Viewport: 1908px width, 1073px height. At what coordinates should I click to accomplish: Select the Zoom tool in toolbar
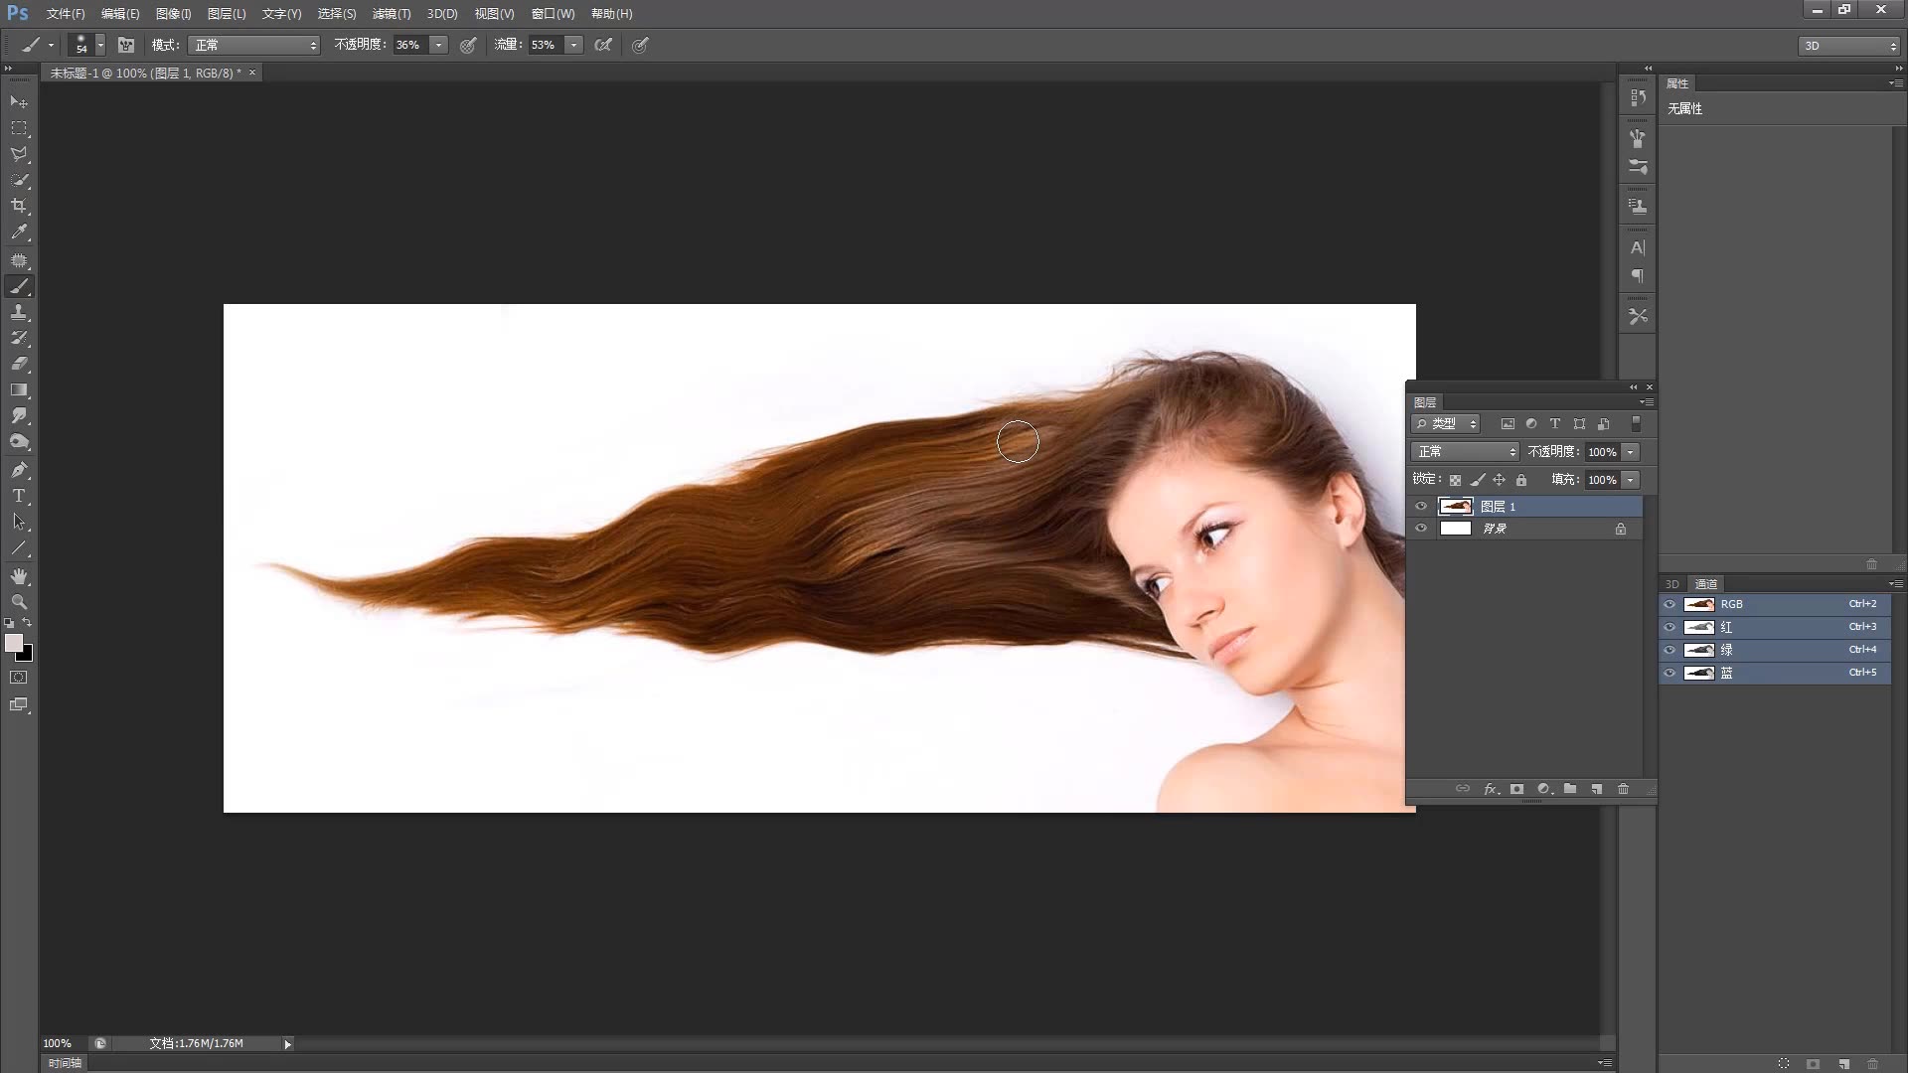[19, 602]
